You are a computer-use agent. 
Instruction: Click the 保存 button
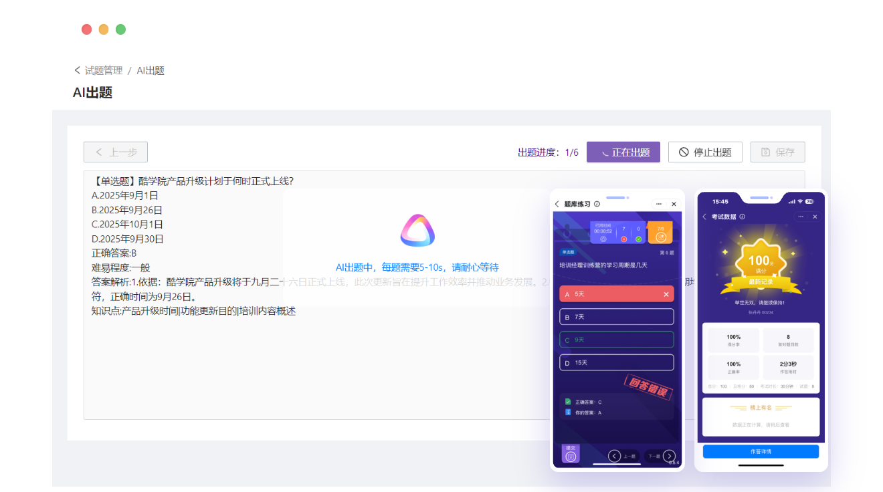pyautogui.click(x=777, y=152)
